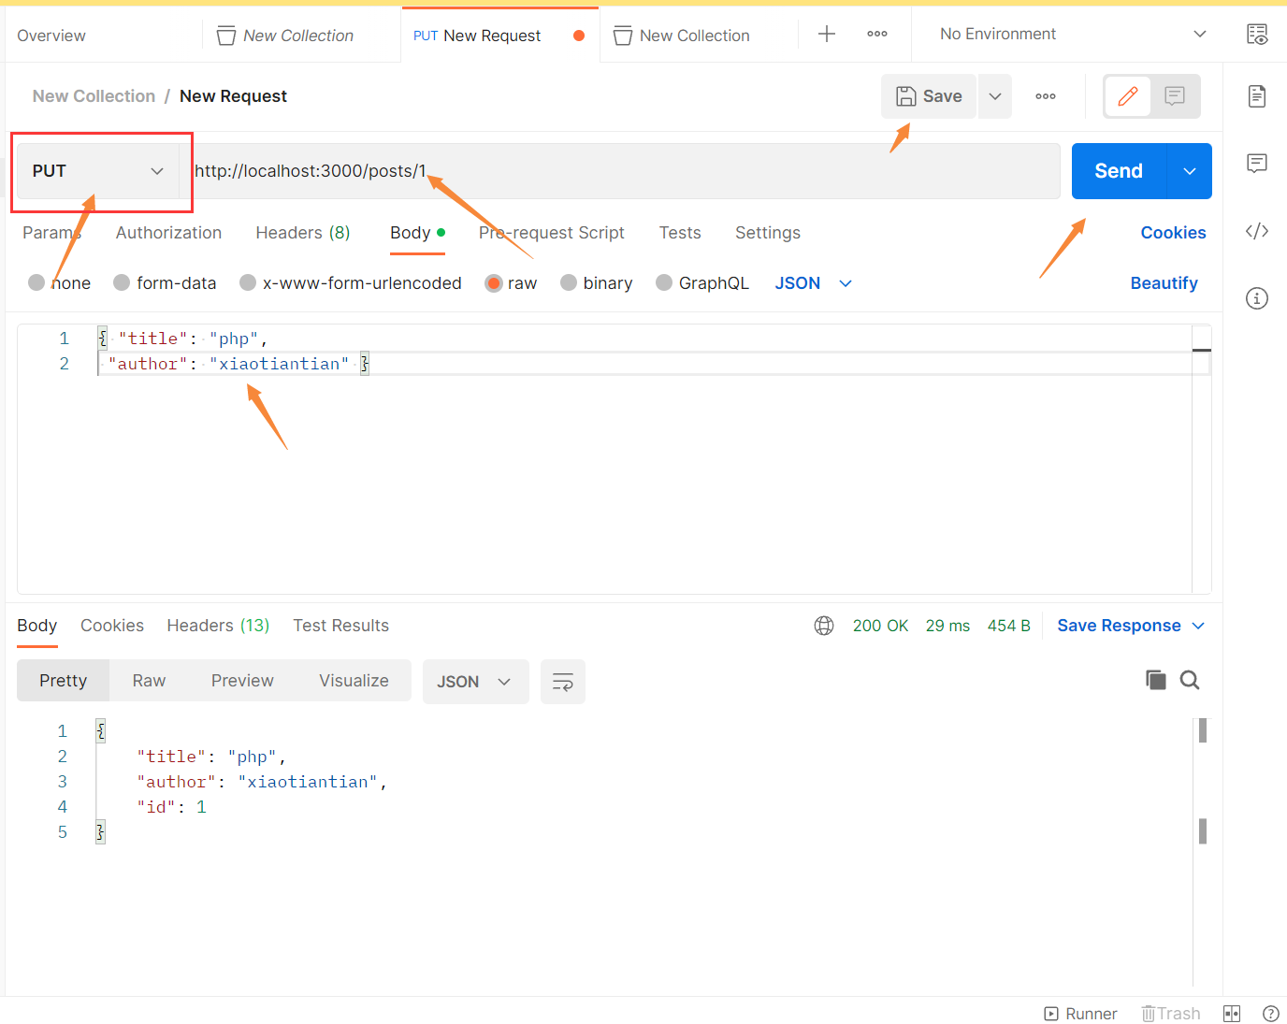The image size is (1287, 1024).
Task: Switch response view to Visualize
Action: pos(354,681)
